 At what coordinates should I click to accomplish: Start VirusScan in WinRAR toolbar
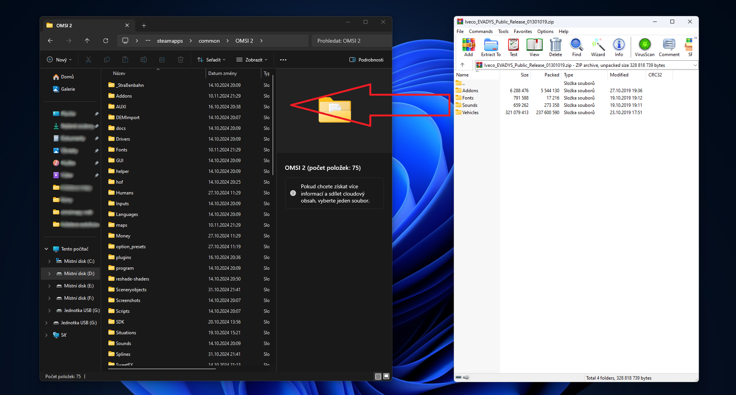click(x=645, y=48)
